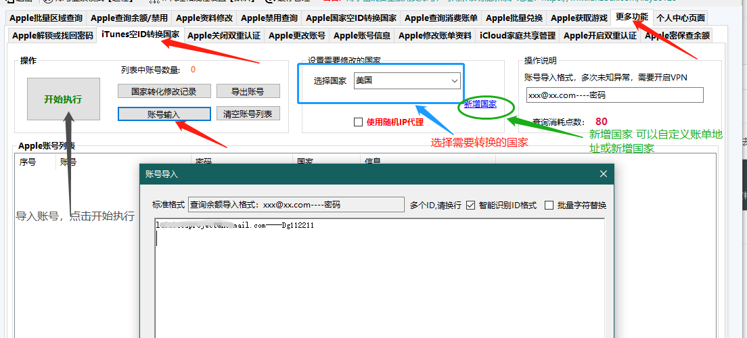Open Apple密保查余额 sub-tab
Screen dimensions: 747x338
tap(677, 35)
